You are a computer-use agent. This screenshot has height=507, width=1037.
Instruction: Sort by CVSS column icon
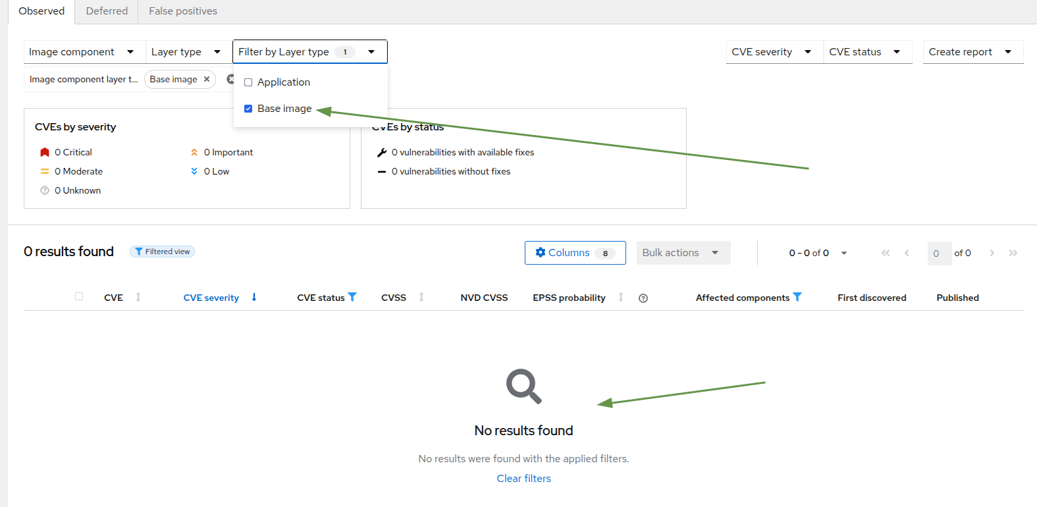[421, 298]
